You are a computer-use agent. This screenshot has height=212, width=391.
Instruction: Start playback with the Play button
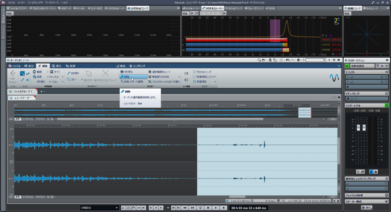point(216,208)
